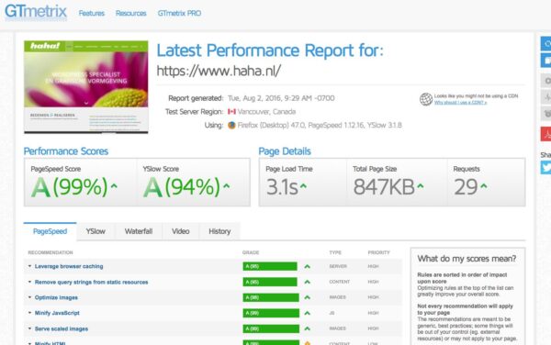
Task: Click grade bar for Serve scaled images
Action: [x=271, y=328]
